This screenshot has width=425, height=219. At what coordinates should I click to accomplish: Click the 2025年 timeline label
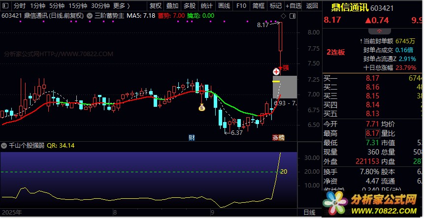(12, 213)
